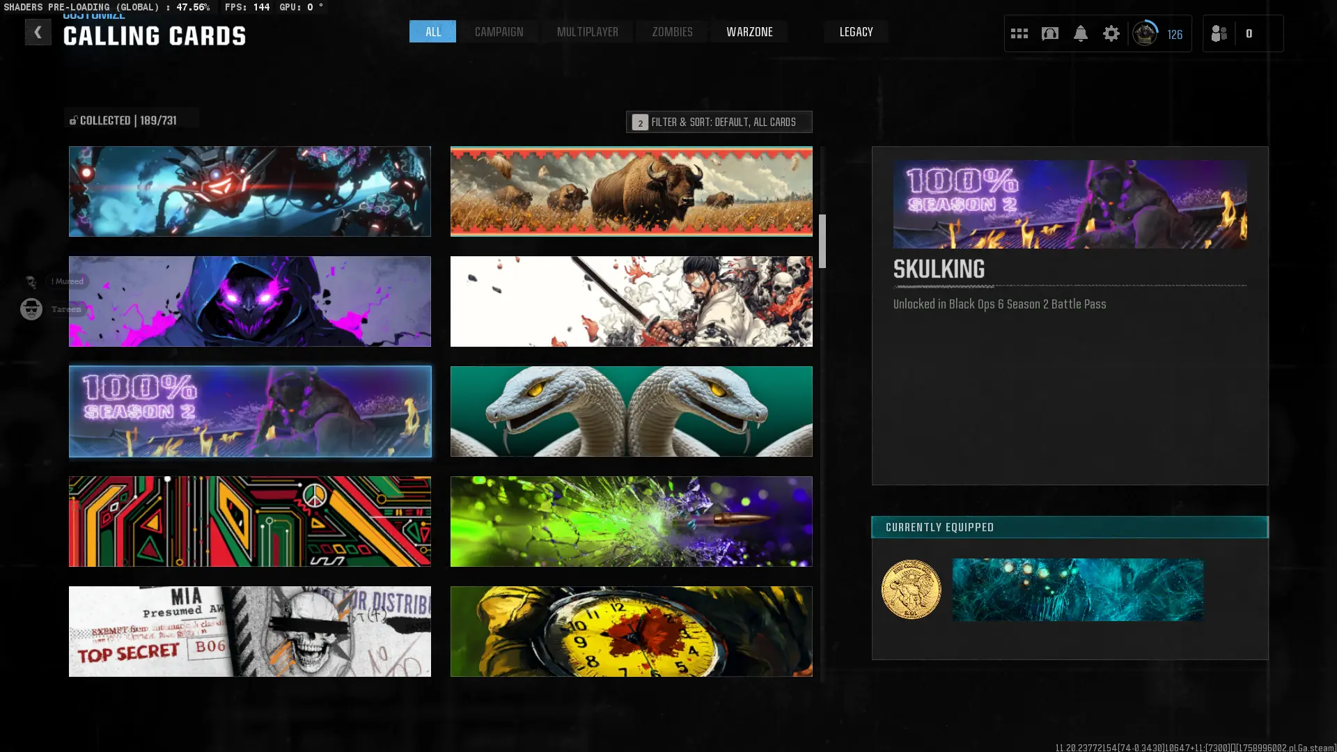Select the bullet through glass calling card

click(x=631, y=522)
